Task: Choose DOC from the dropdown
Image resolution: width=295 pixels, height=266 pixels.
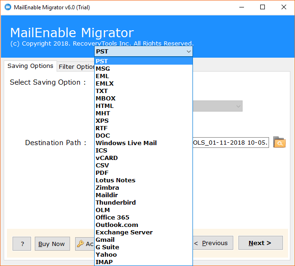Action: point(143,135)
